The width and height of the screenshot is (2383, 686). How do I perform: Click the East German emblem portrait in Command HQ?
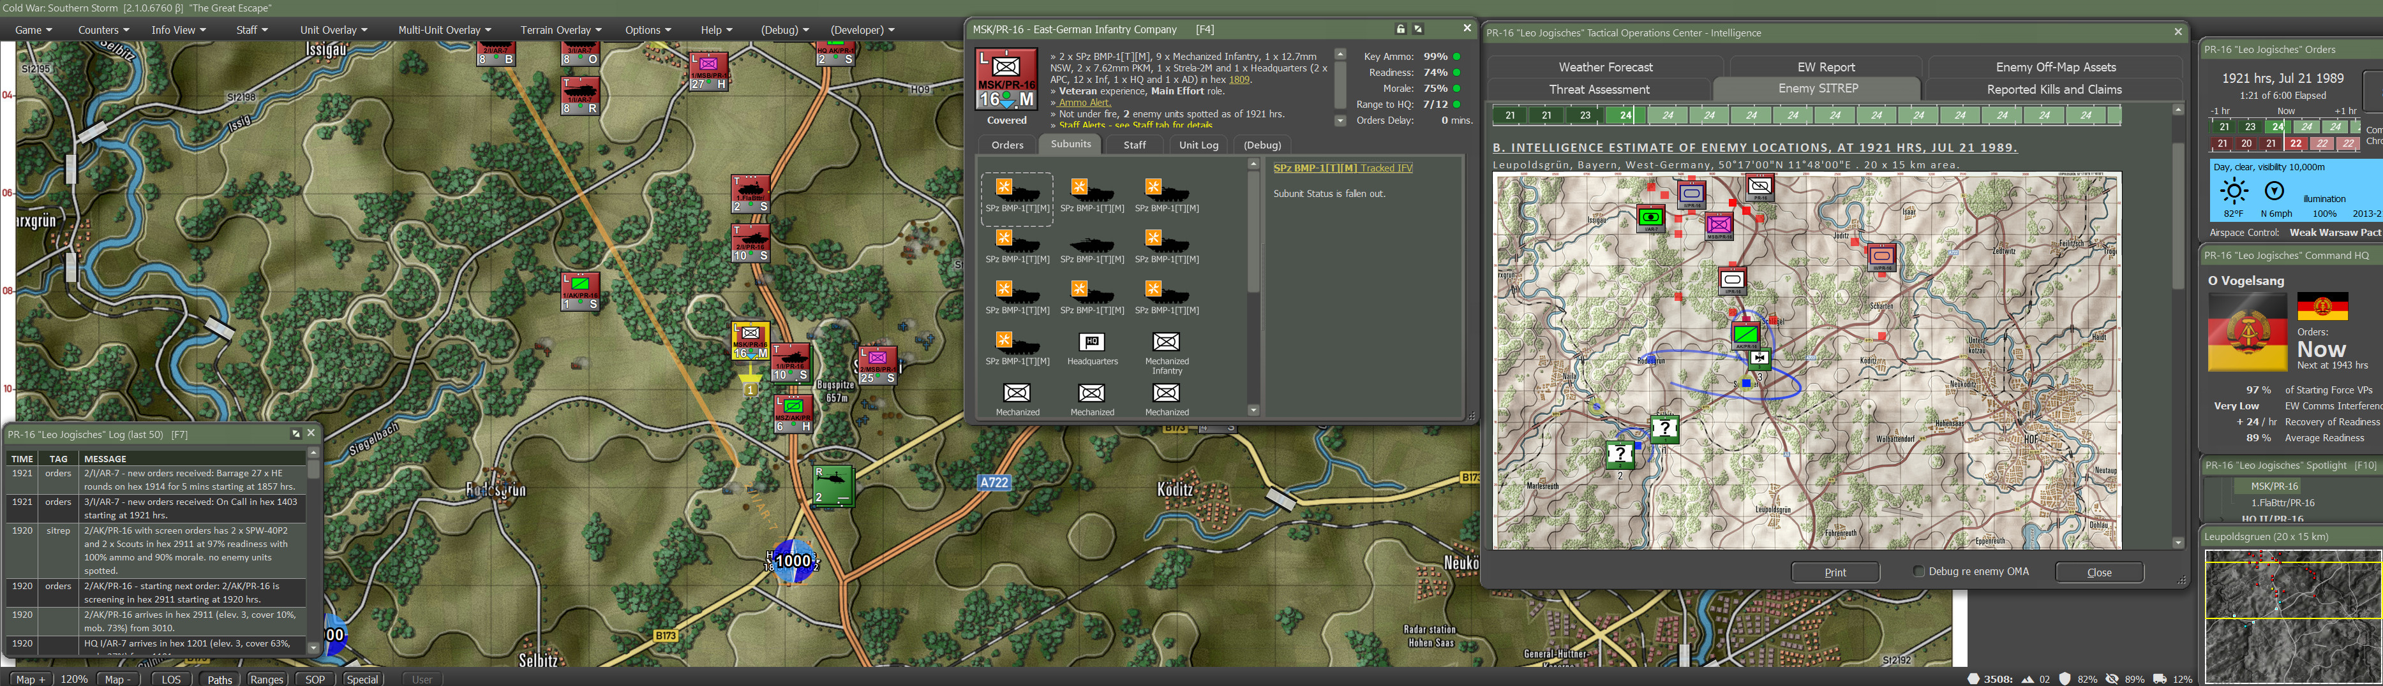2247,332
